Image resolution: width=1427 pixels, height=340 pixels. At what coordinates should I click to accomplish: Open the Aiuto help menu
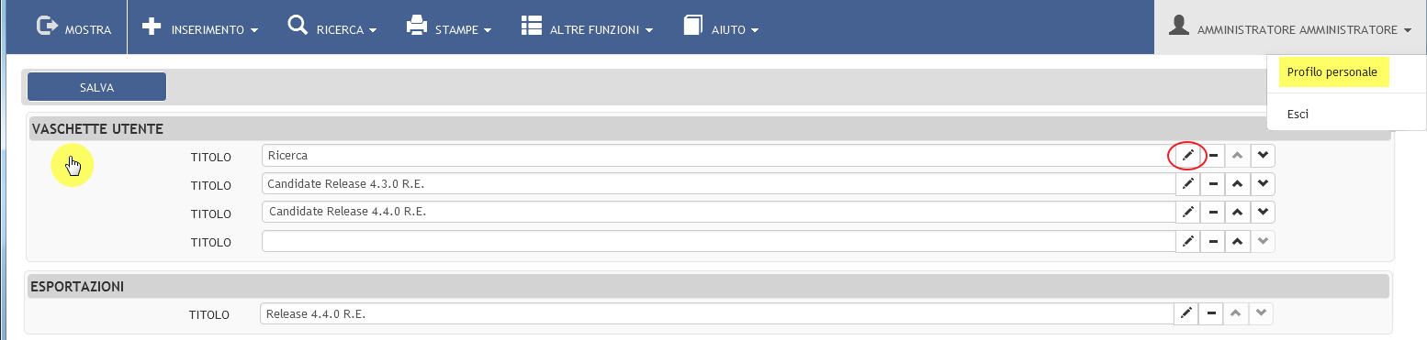tap(721, 27)
